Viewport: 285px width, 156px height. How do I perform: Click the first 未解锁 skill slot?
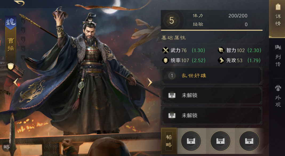(212, 95)
